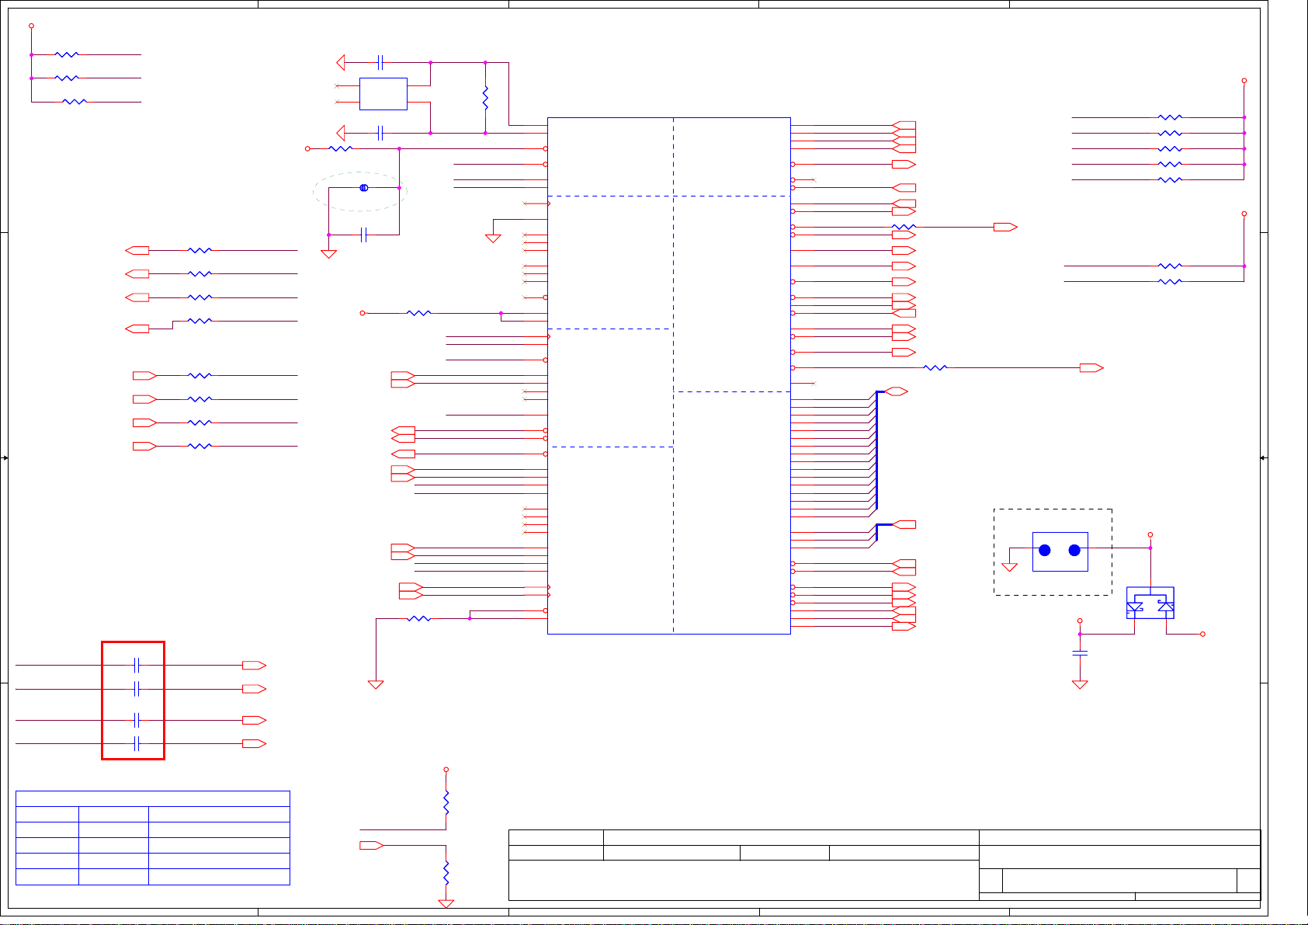
Task: Click power node circle above the dual-diode
Action: (x=1150, y=534)
